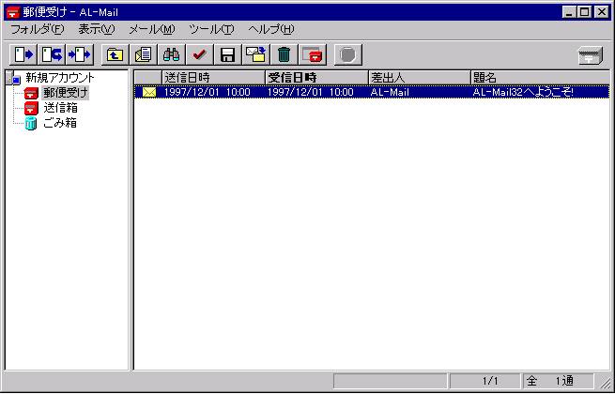Click the floppy disk save icon
Viewport: 615px width, 394px height.
click(x=227, y=54)
